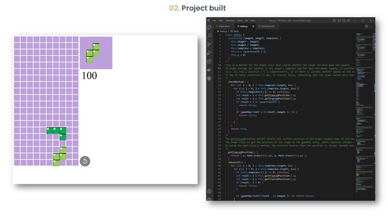Open the View menu

[240, 21]
